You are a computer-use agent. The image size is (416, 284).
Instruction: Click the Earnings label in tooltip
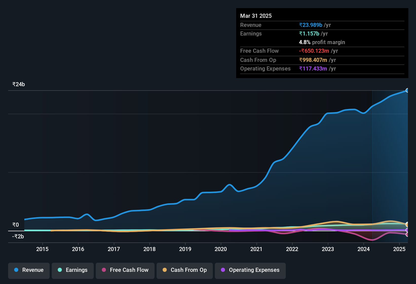coord(251,33)
